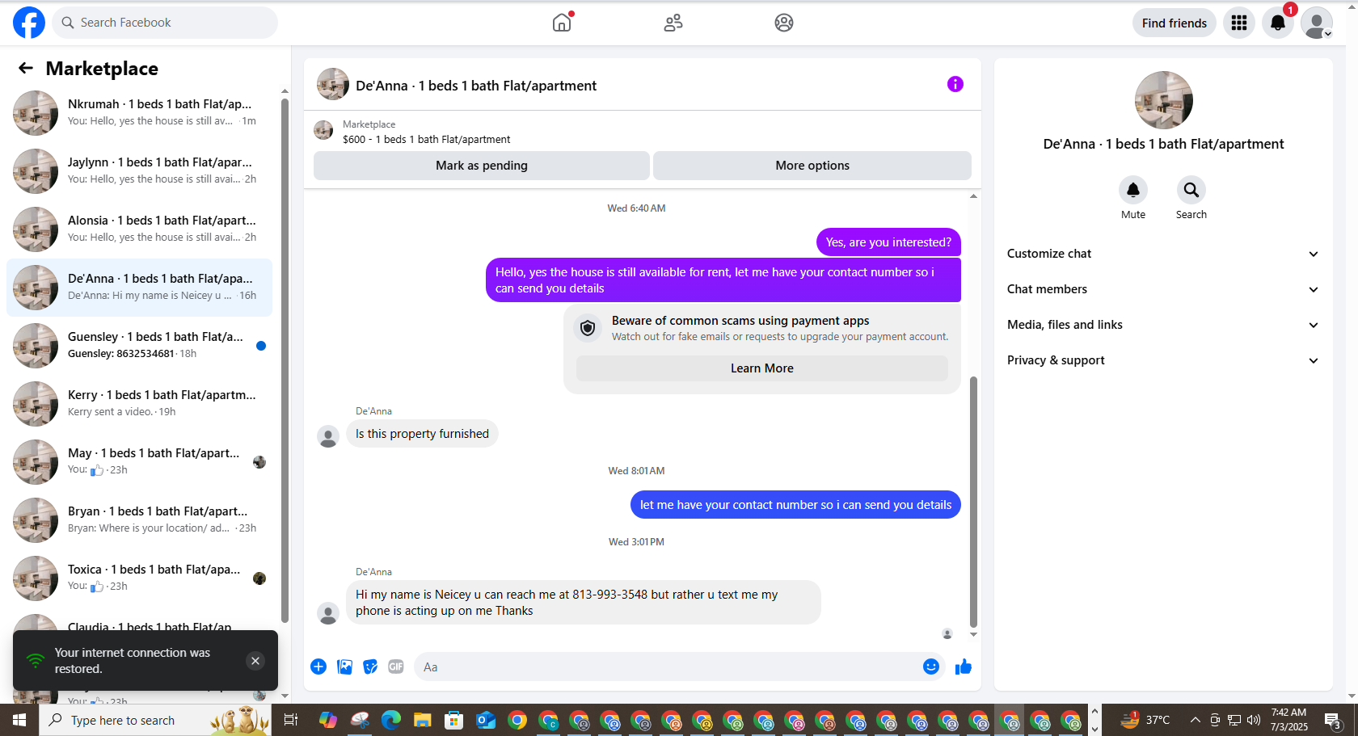The width and height of the screenshot is (1358, 736).
Task: Click the 'Yes, are you interested?' message
Action: [x=888, y=242]
